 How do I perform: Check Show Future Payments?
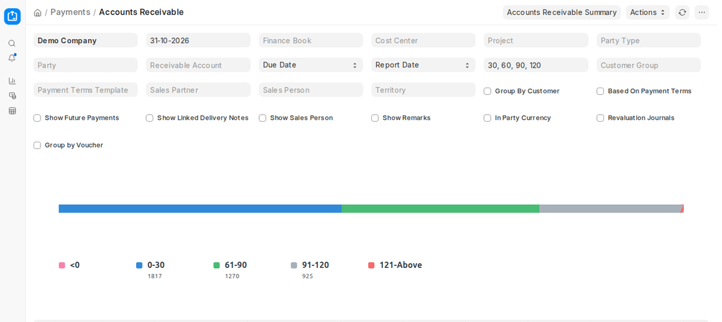click(x=37, y=118)
